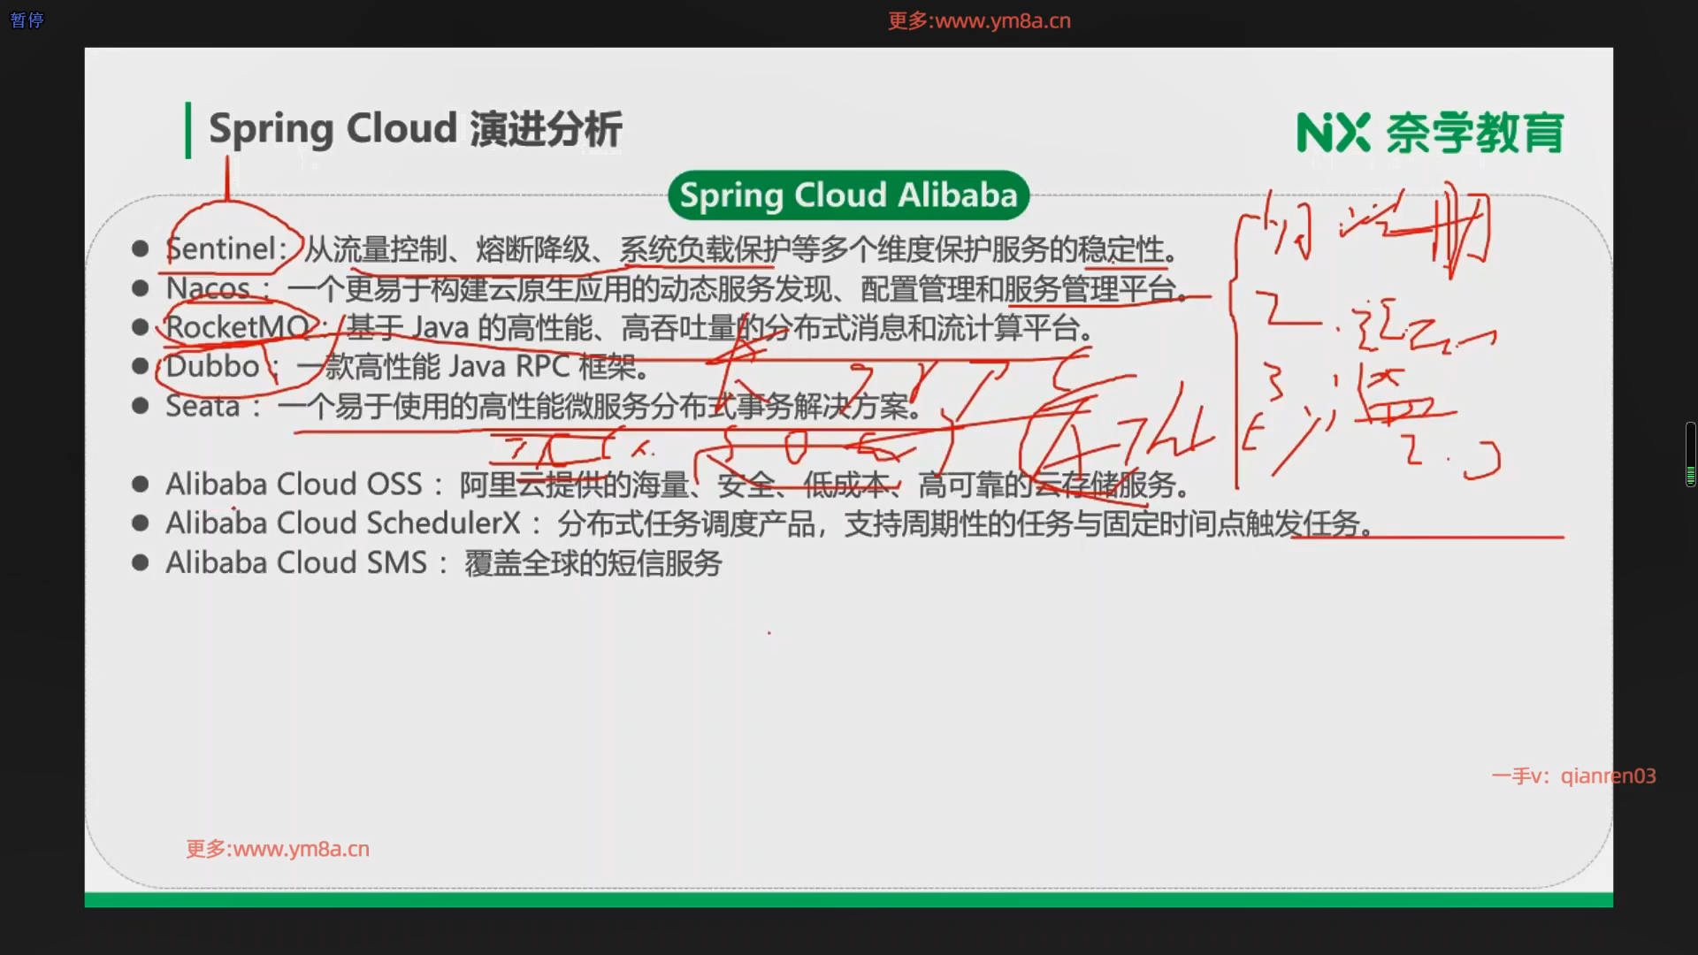Click the bullet icon before Sentinel
The image size is (1698, 955).
click(140, 249)
